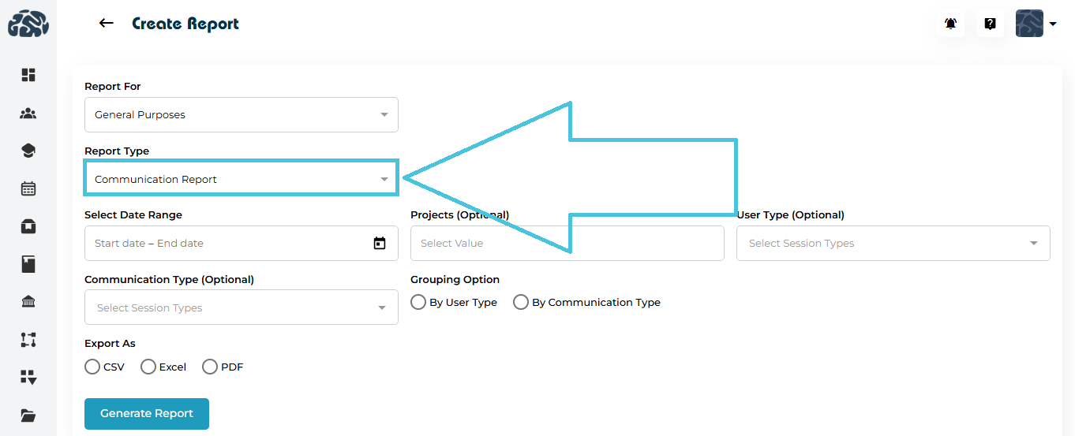
Task: Open the calendar icon in sidebar
Action: click(x=28, y=188)
